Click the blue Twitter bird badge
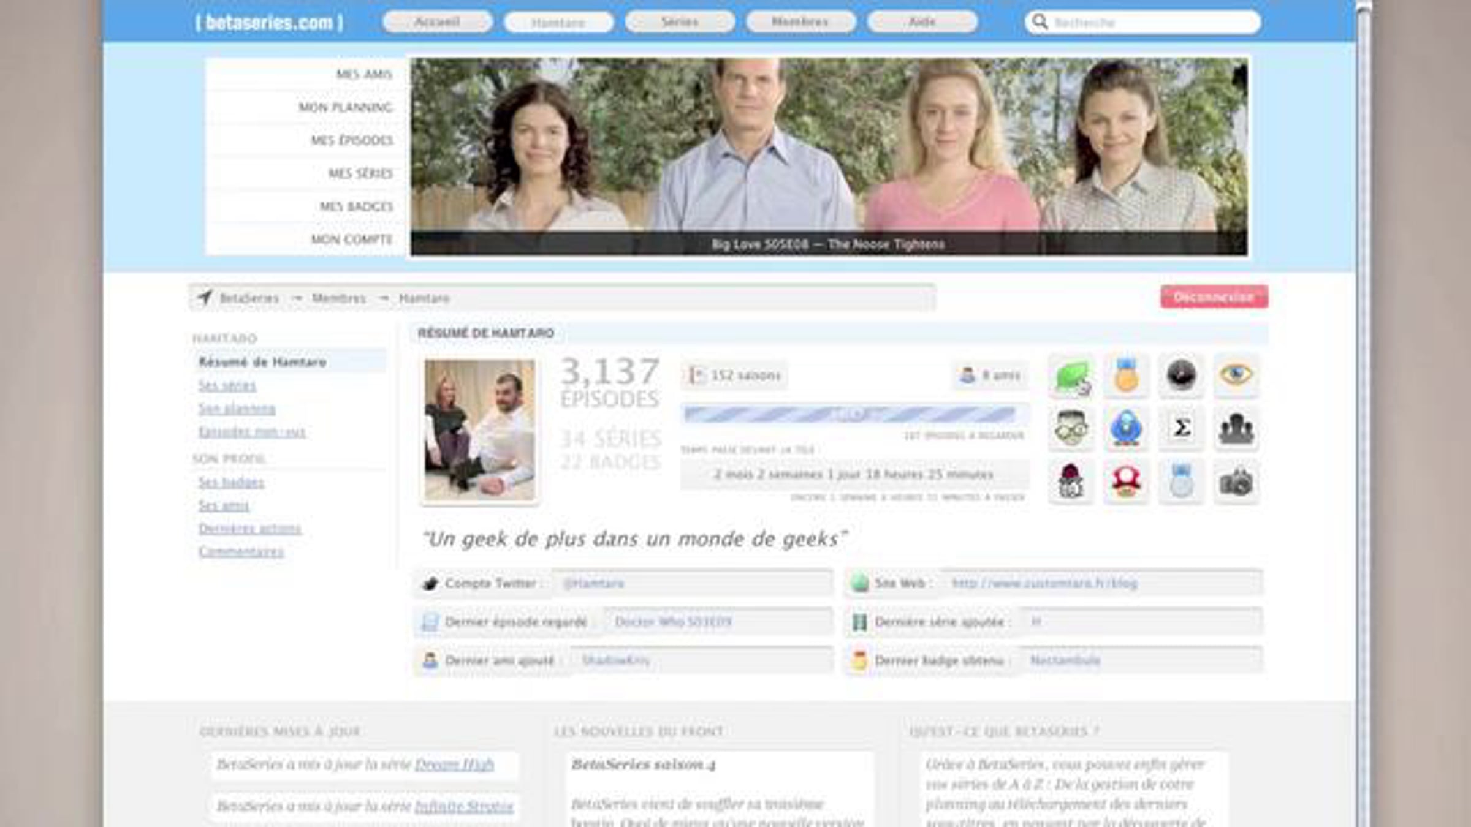Viewport: 1471px width, 827px height. (x=1126, y=428)
